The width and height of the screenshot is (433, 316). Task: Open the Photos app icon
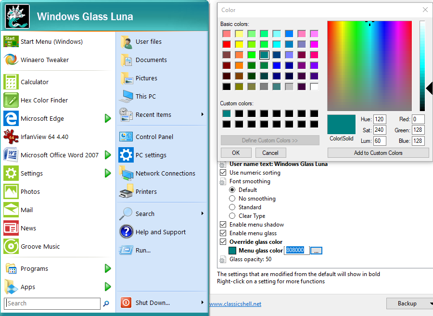coord(11,191)
